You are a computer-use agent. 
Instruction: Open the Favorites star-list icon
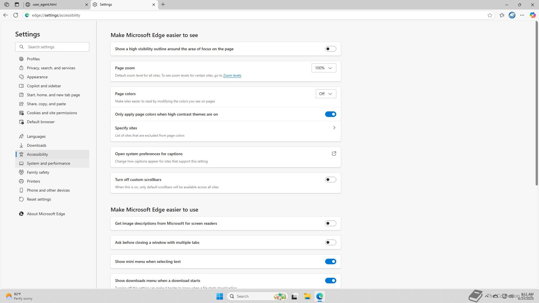(502, 15)
